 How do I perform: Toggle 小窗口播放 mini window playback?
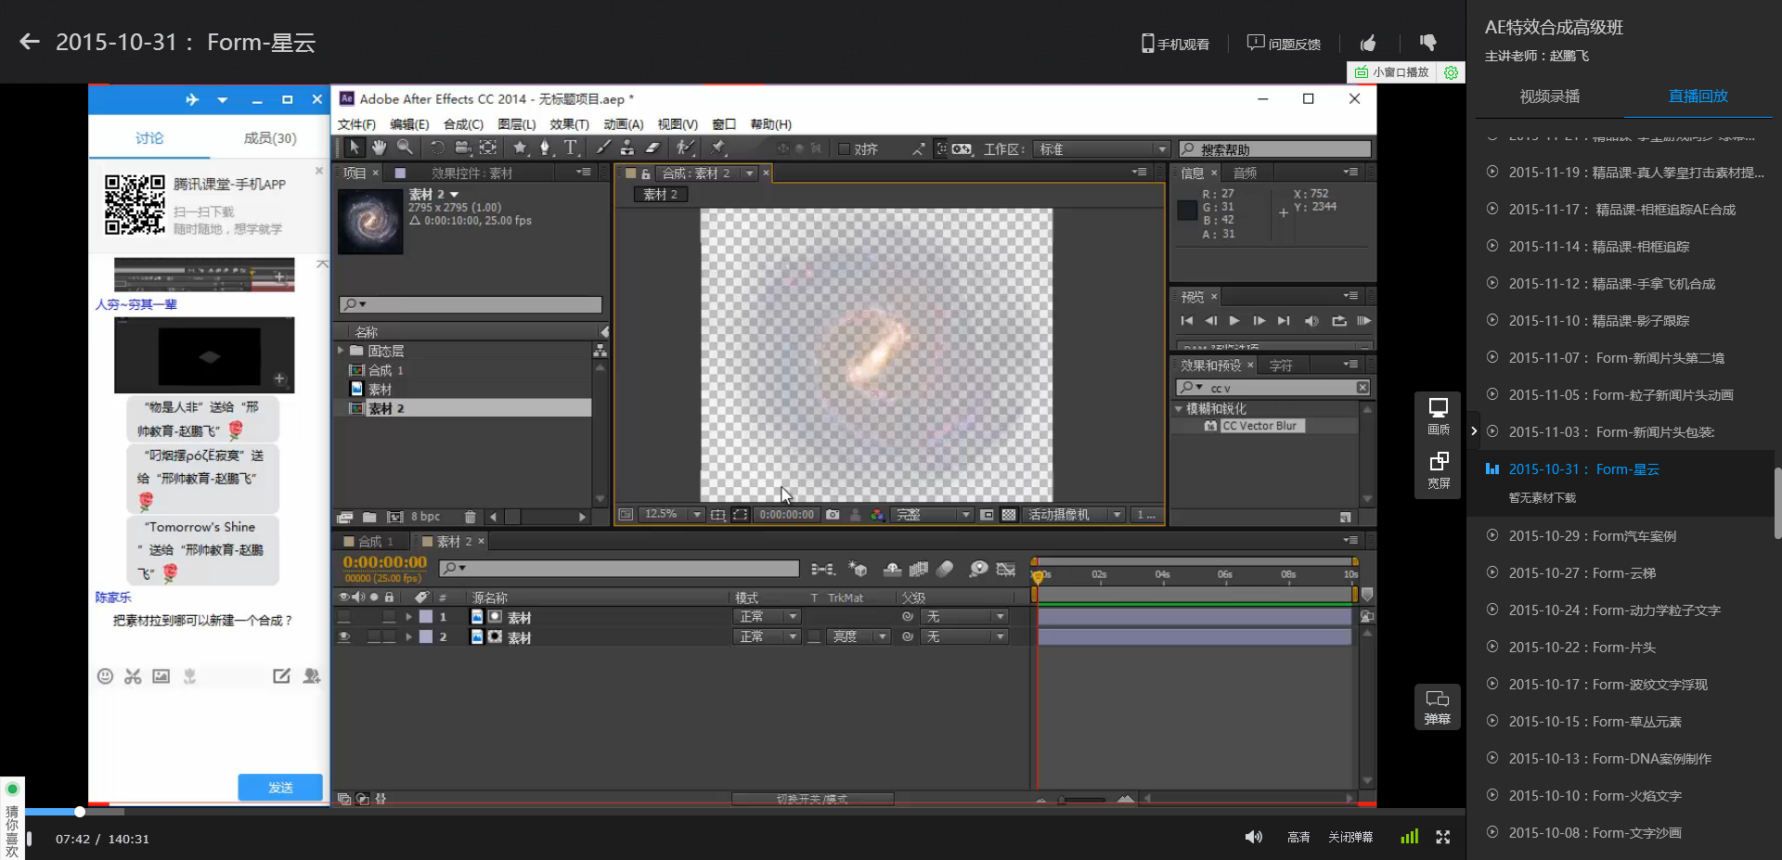click(x=1392, y=72)
